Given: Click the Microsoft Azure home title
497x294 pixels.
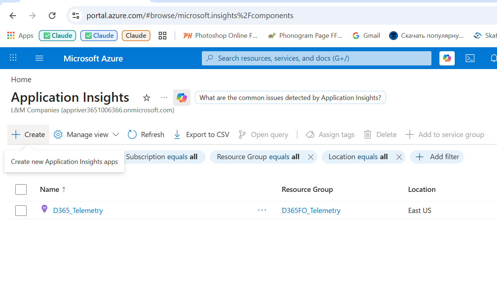Looking at the screenshot, I should coord(93,59).
